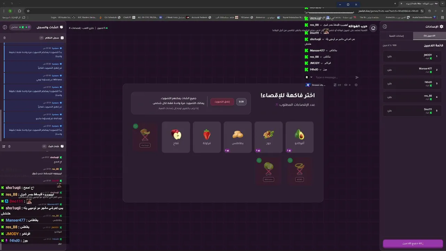The height and width of the screenshot is (251, 446).
Task: Collapse the settings side panel
Action: [385, 26]
